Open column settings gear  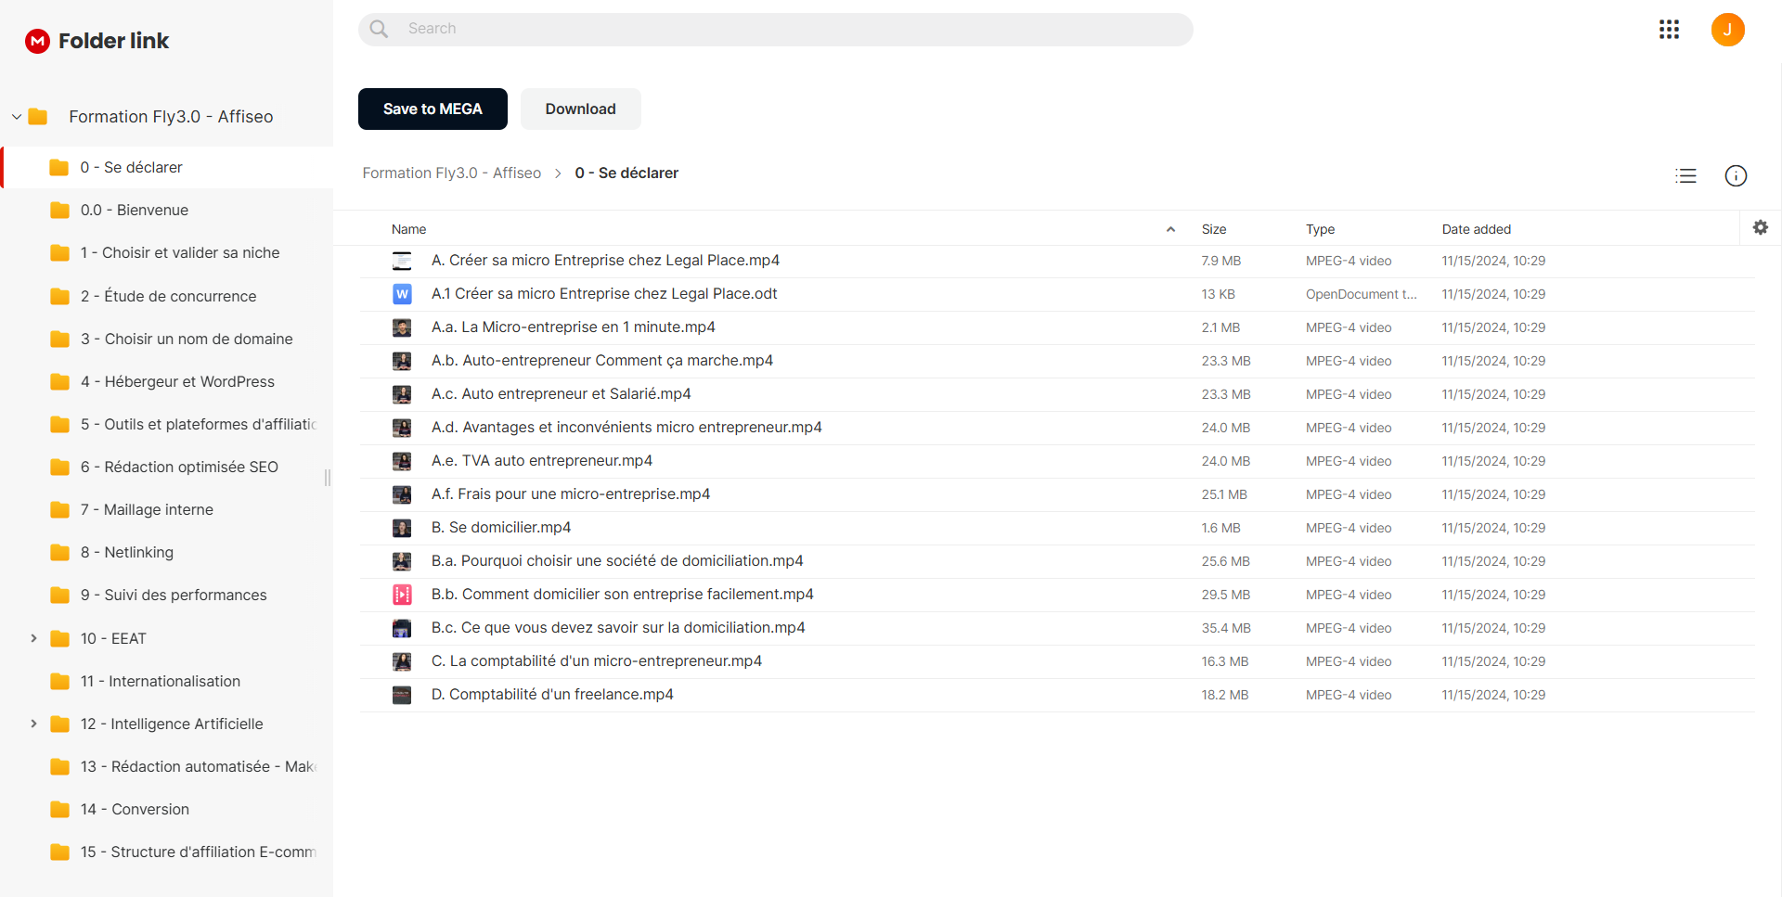click(1760, 227)
